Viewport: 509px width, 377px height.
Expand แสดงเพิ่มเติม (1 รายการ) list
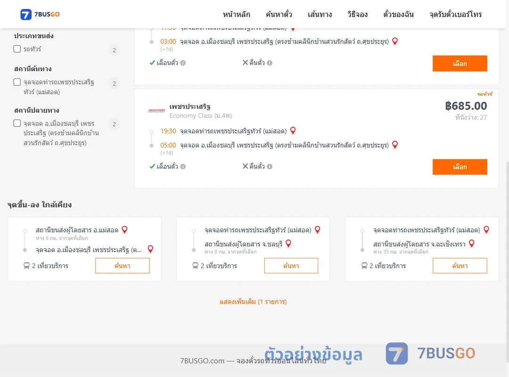click(253, 302)
